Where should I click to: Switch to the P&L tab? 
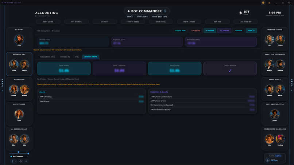[x=77, y=57]
